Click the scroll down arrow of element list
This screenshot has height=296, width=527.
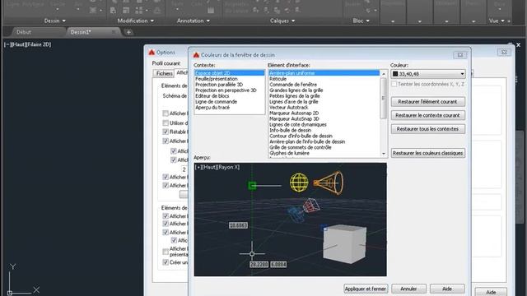[384, 154]
